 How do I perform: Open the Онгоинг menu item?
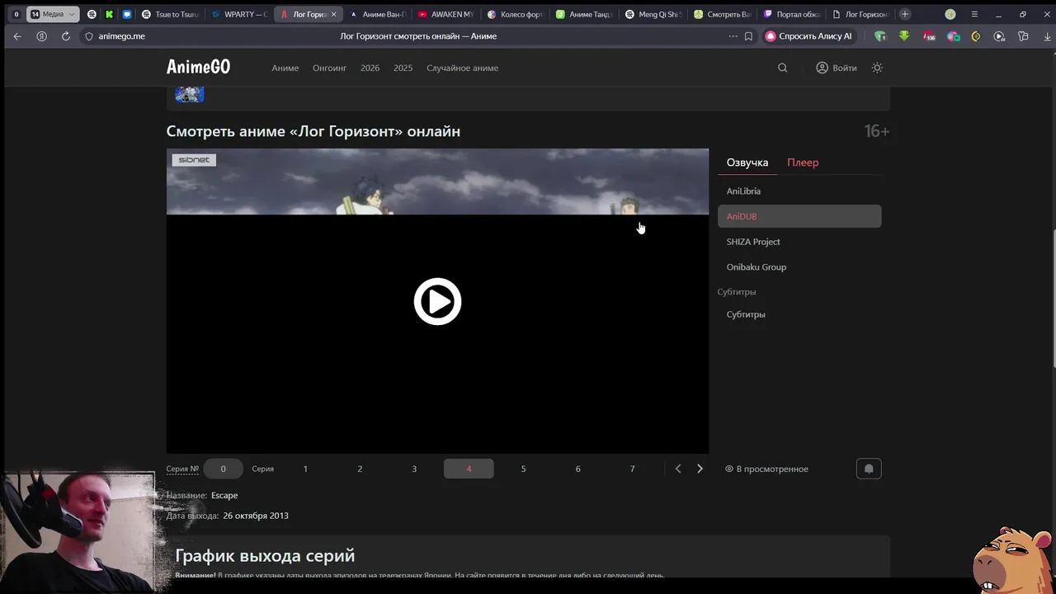(x=329, y=68)
